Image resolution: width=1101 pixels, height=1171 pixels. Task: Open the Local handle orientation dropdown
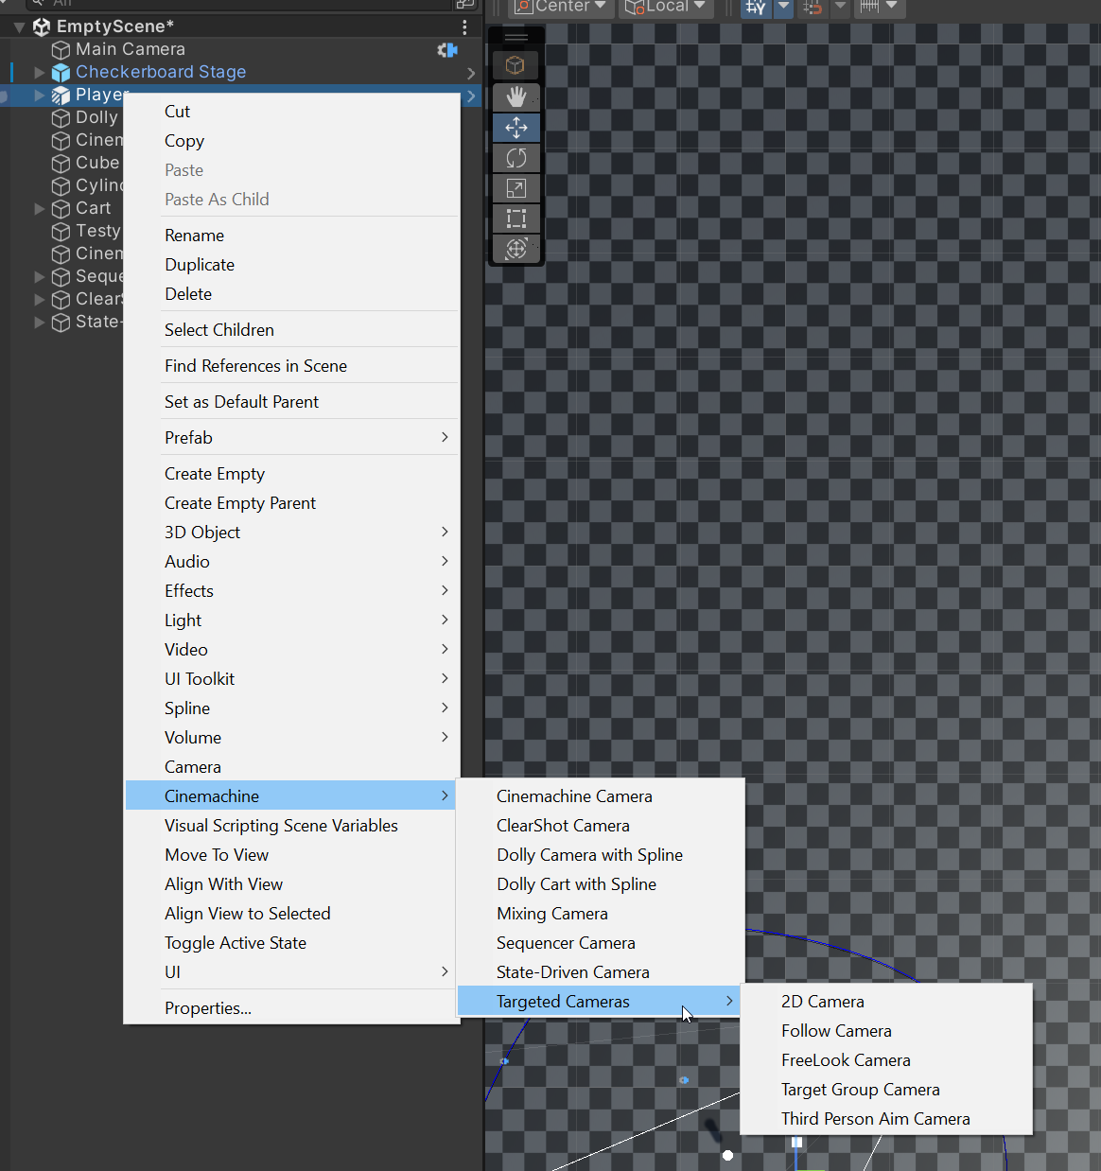[666, 7]
